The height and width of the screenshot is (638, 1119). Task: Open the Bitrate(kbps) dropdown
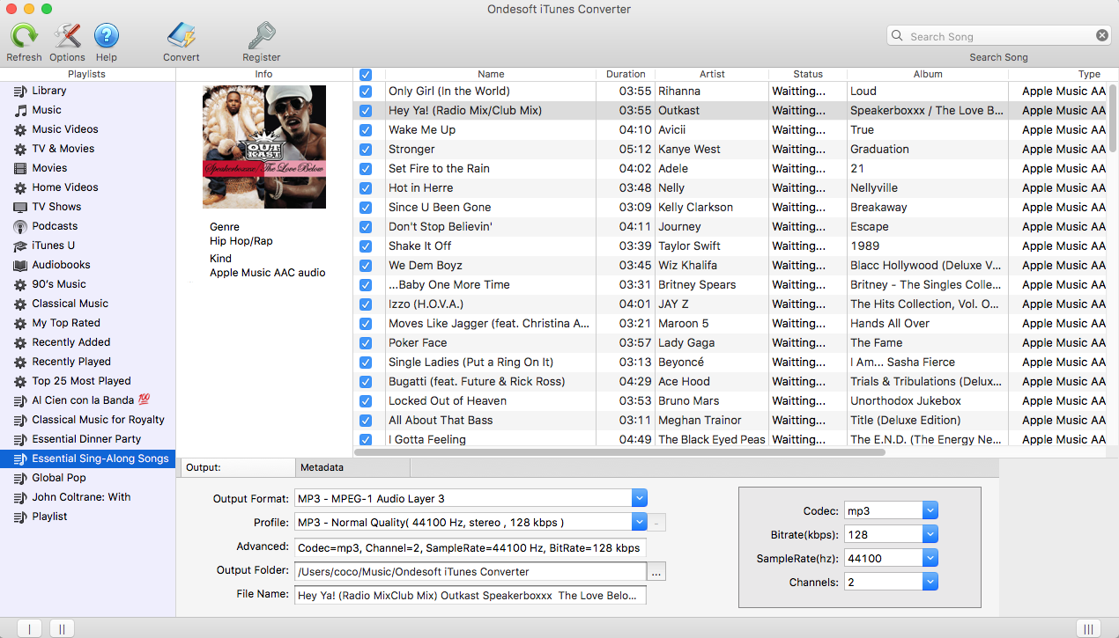point(930,534)
